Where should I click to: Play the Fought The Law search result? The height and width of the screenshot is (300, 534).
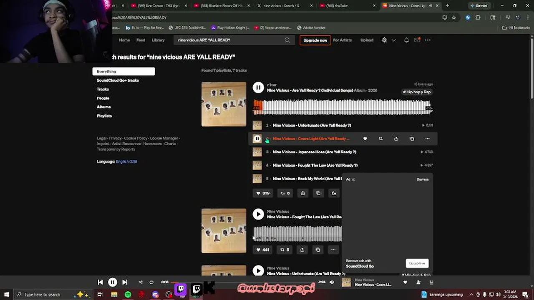tap(258, 214)
